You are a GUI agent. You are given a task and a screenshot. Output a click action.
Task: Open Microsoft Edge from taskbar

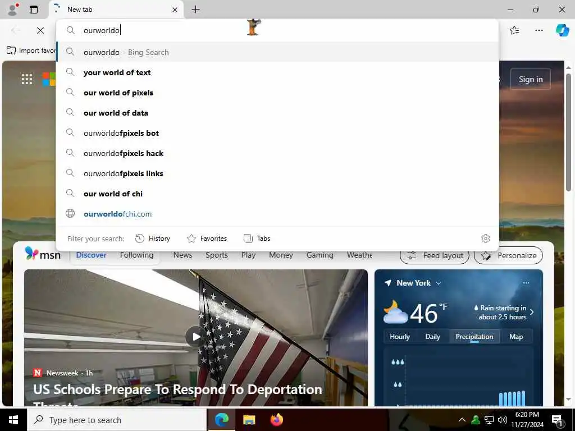[x=221, y=420]
